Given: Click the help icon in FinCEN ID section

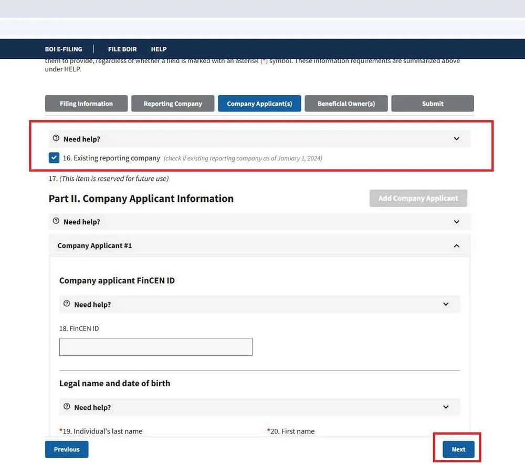Looking at the screenshot, I should point(67,304).
